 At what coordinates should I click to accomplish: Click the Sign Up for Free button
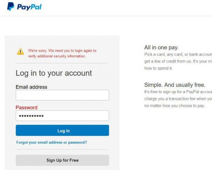(62, 160)
